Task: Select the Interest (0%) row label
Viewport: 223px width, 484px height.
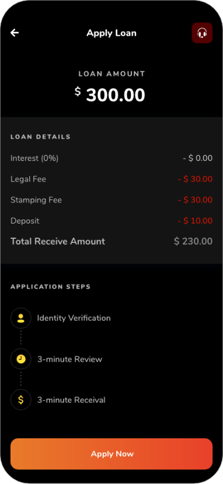Action: pyautogui.click(x=34, y=159)
